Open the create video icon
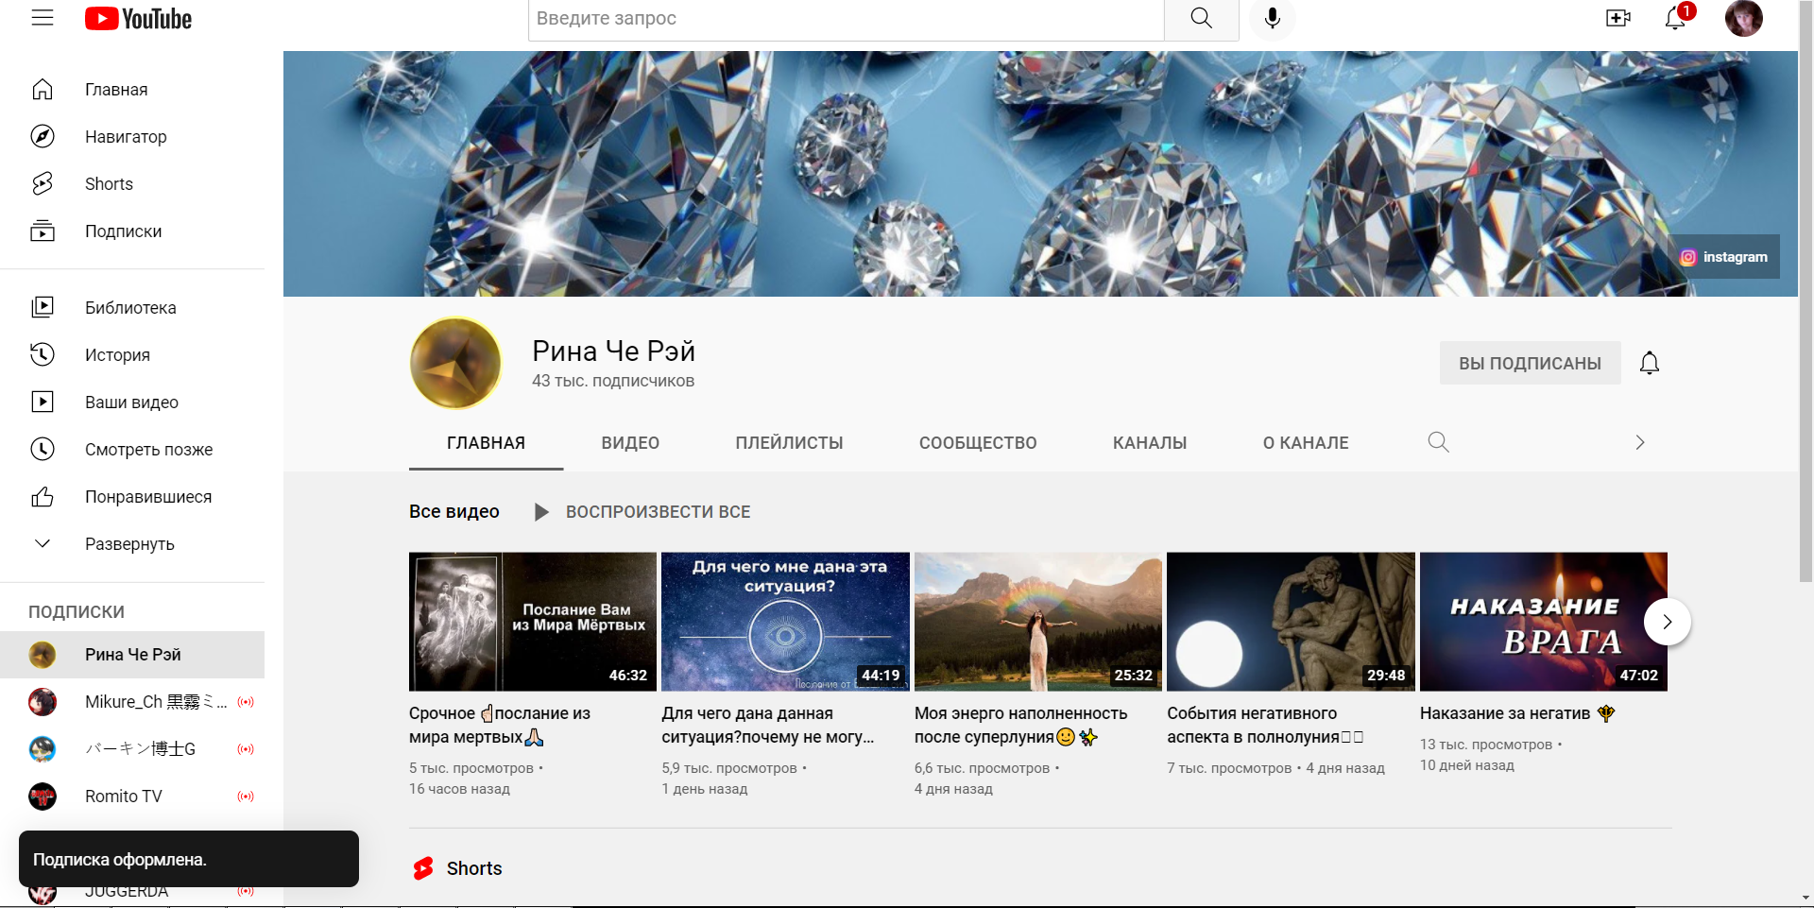Image resolution: width=1814 pixels, height=908 pixels. click(x=1618, y=18)
